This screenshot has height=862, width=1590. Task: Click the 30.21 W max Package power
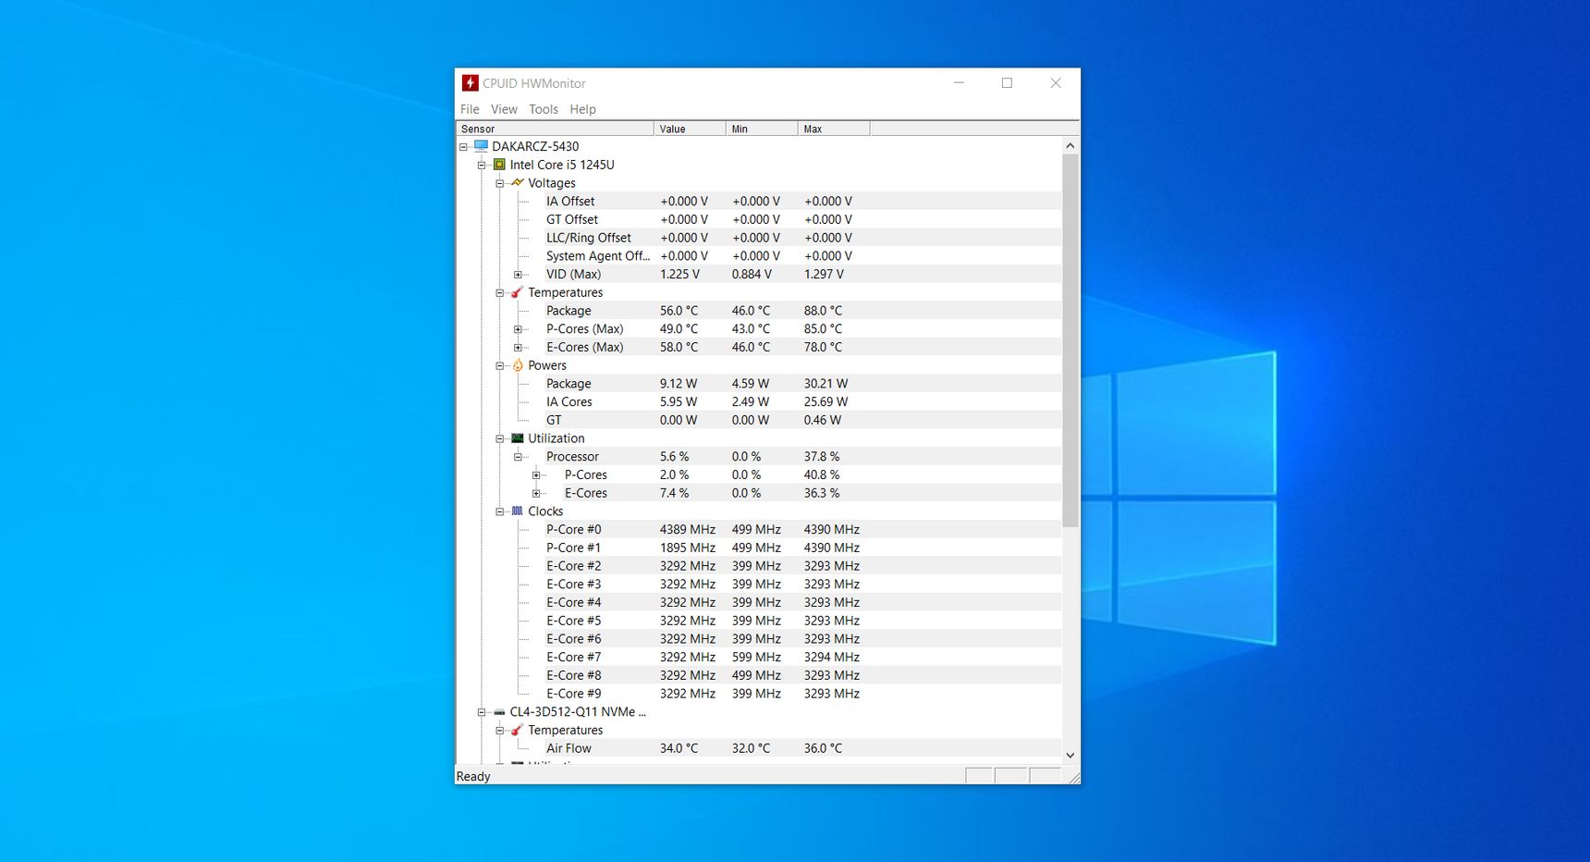coord(826,384)
